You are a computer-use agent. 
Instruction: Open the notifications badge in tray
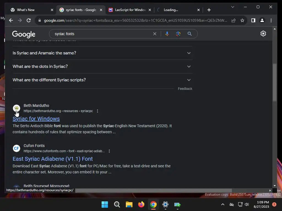click(x=274, y=204)
